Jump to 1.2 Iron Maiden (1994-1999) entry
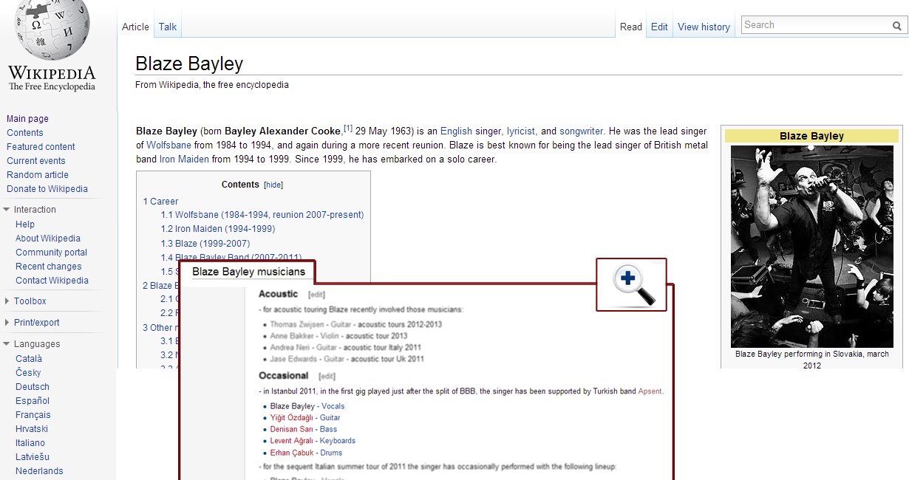The width and height of the screenshot is (909, 480). (218, 229)
